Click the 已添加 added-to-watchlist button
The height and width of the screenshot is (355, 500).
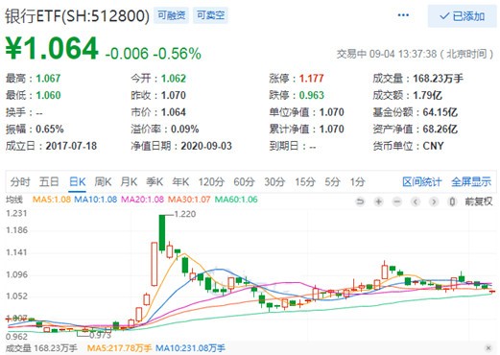(462, 16)
